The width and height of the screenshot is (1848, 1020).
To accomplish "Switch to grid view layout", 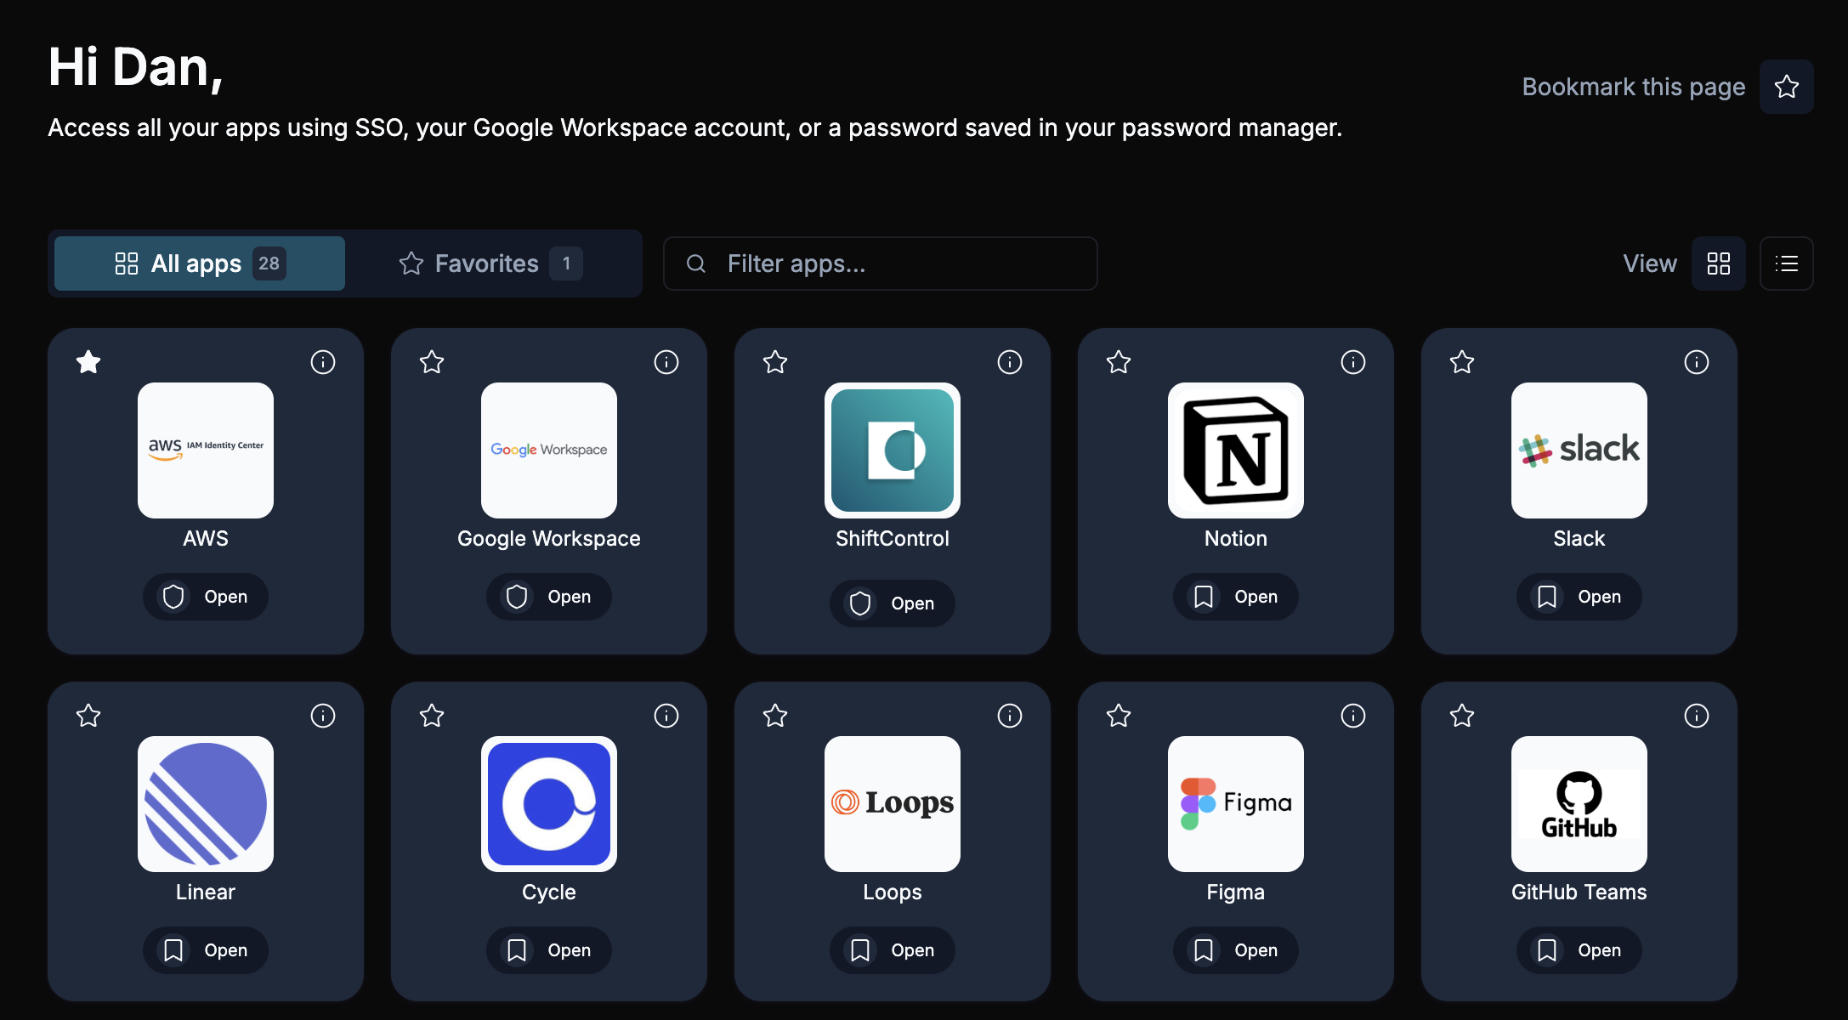I will [1719, 263].
